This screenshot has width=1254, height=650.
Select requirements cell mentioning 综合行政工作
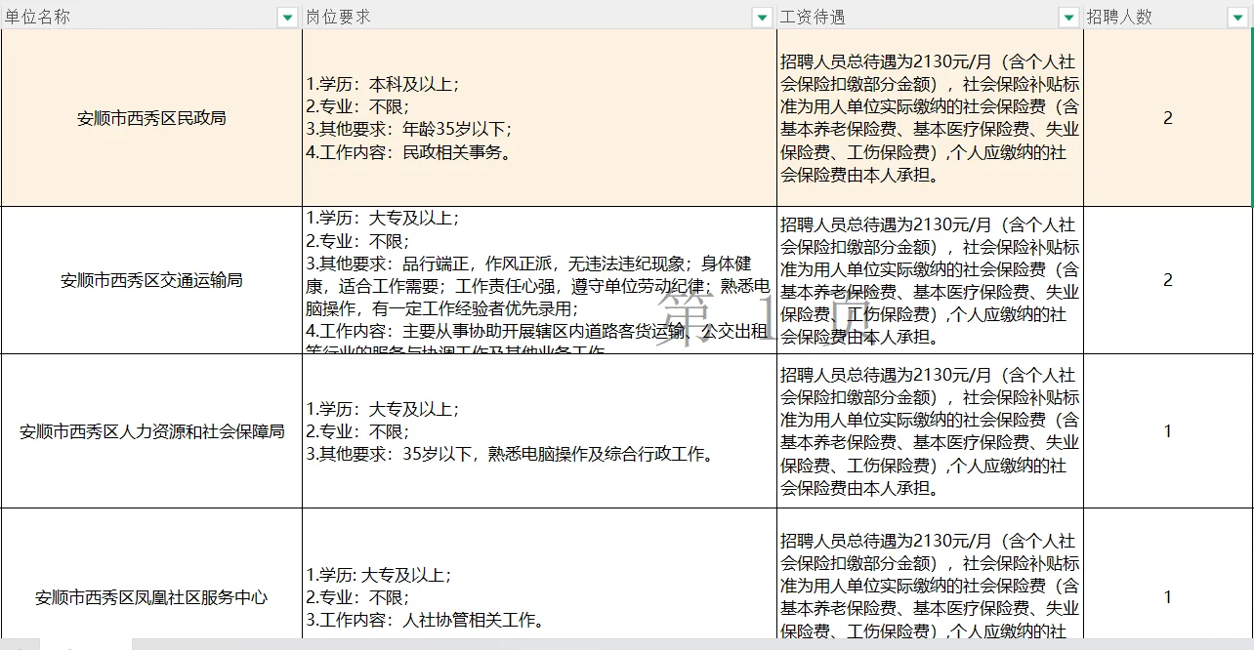539,430
